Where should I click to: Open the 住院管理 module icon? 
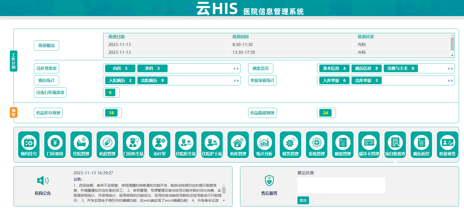point(81,145)
